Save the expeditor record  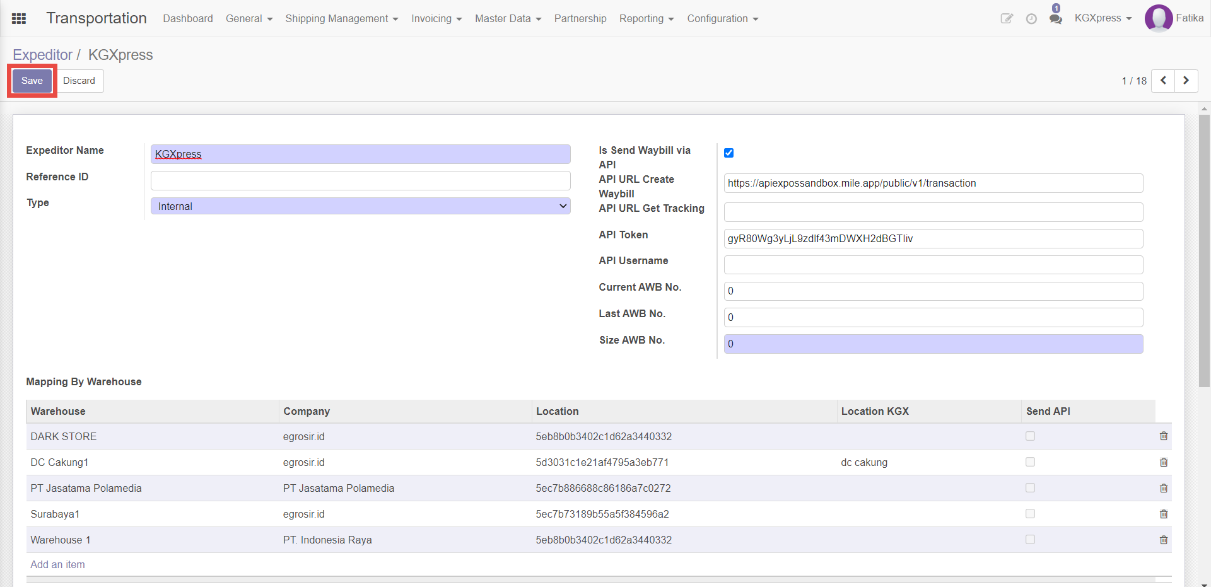tap(32, 81)
